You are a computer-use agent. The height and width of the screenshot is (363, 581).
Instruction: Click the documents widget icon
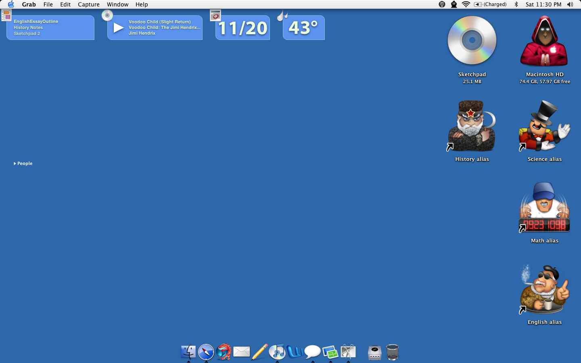[6, 15]
